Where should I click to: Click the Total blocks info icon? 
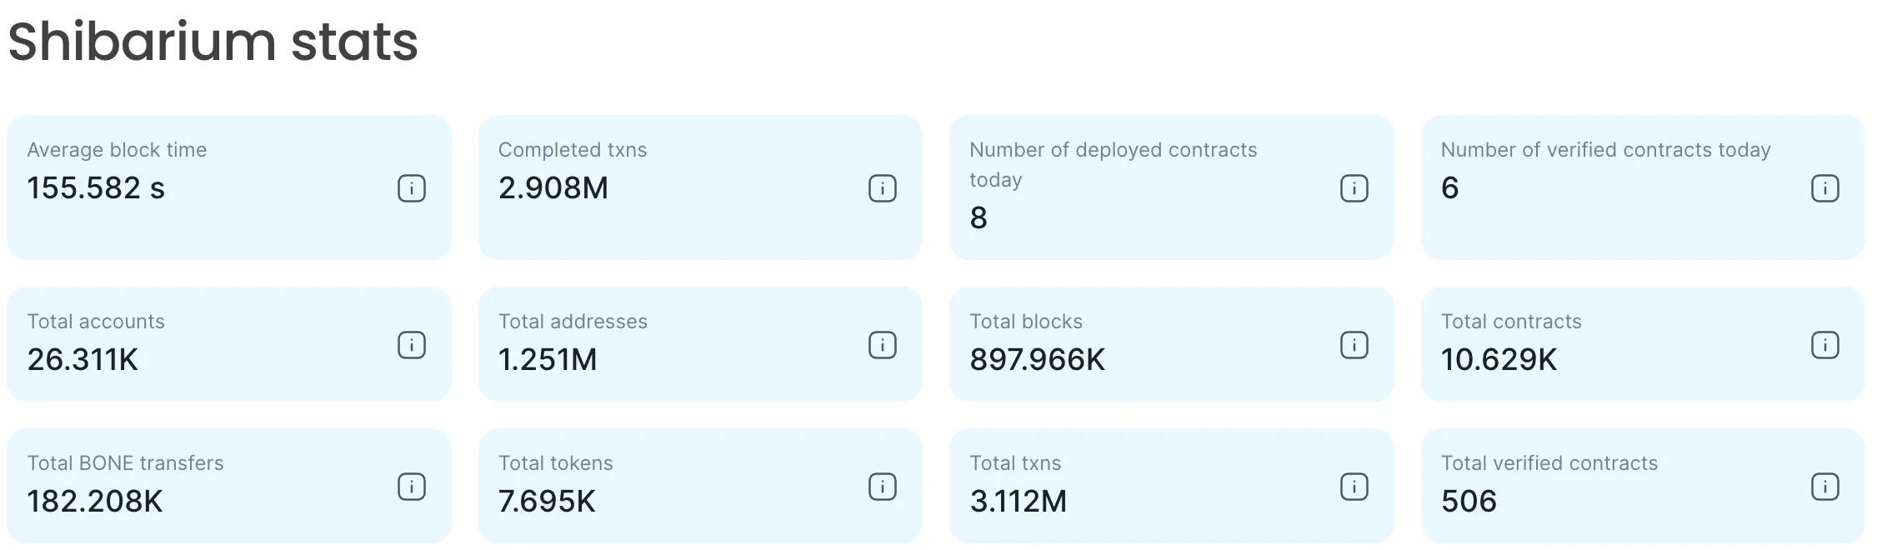tap(1354, 345)
